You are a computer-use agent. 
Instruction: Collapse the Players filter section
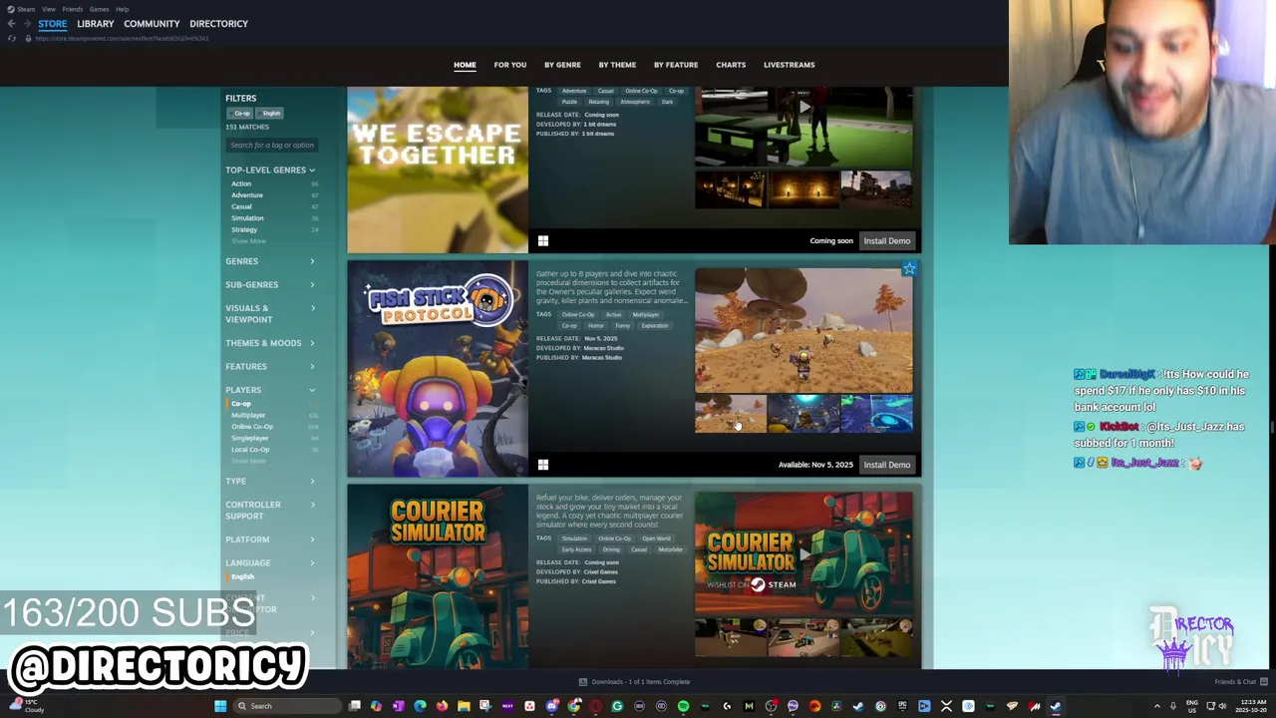coord(270,390)
